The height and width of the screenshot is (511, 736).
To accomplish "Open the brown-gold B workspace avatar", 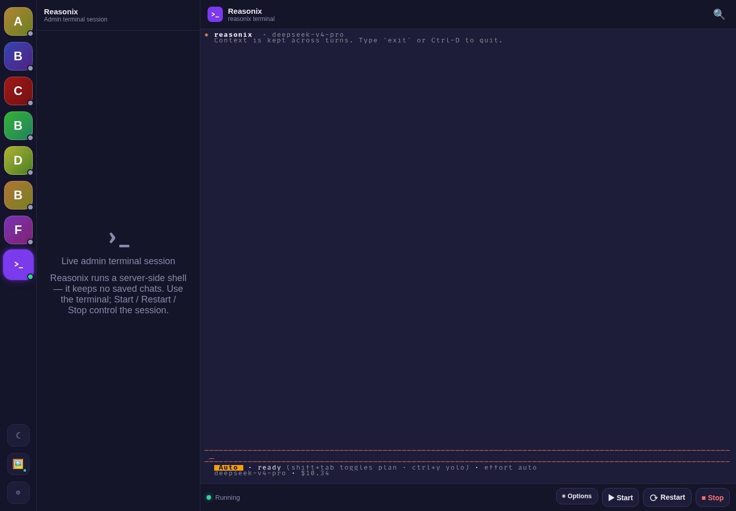I will tap(18, 195).
